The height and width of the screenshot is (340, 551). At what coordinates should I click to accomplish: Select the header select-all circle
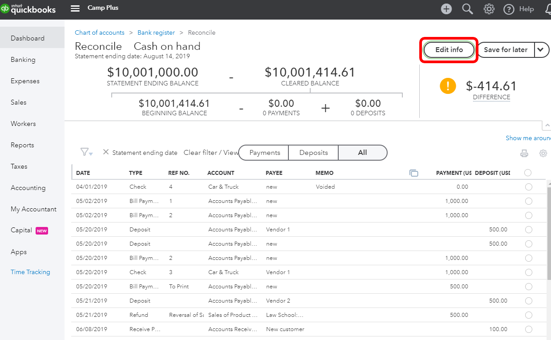[528, 173]
